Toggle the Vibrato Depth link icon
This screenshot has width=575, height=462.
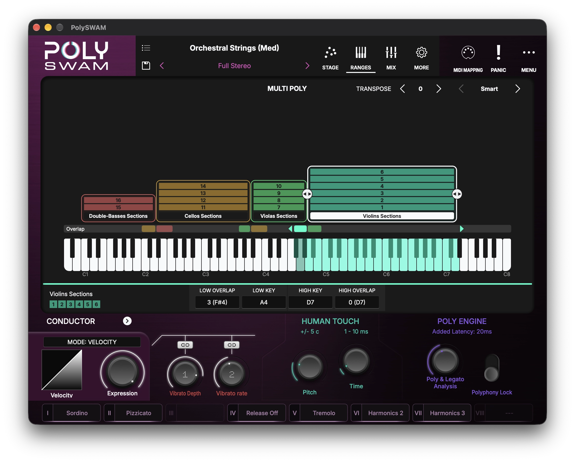click(185, 345)
